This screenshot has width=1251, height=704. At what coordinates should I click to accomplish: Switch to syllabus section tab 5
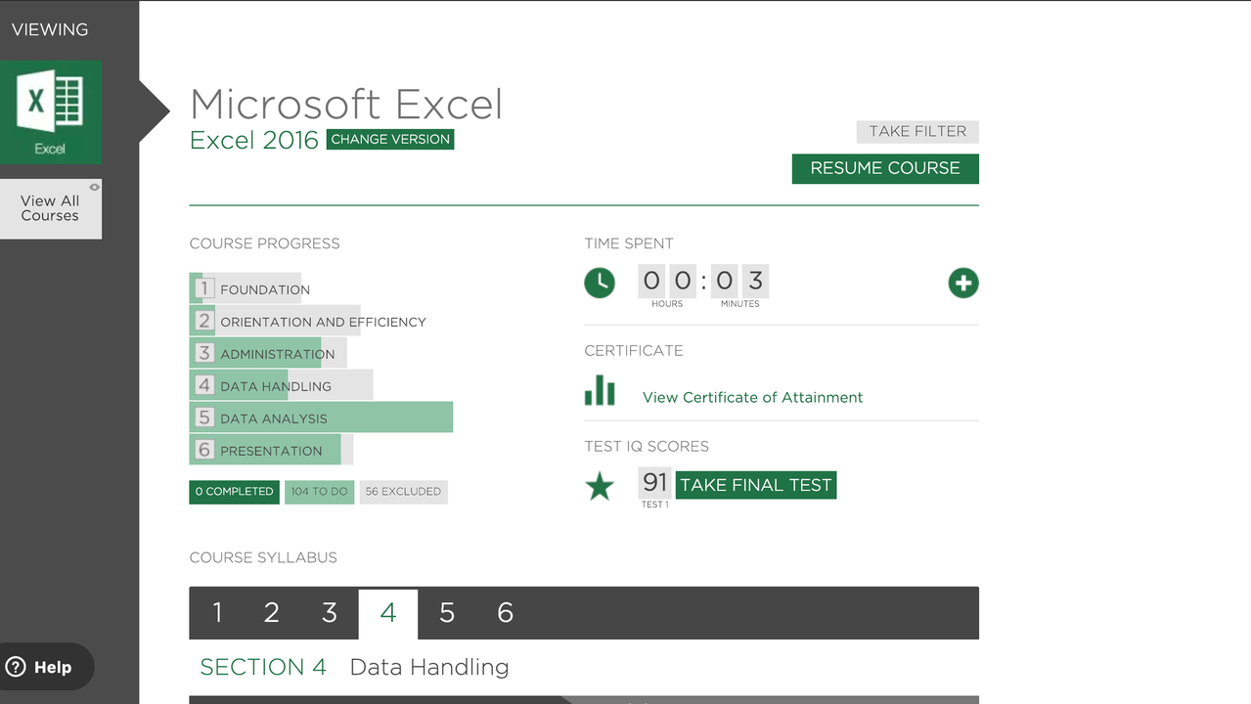click(447, 613)
